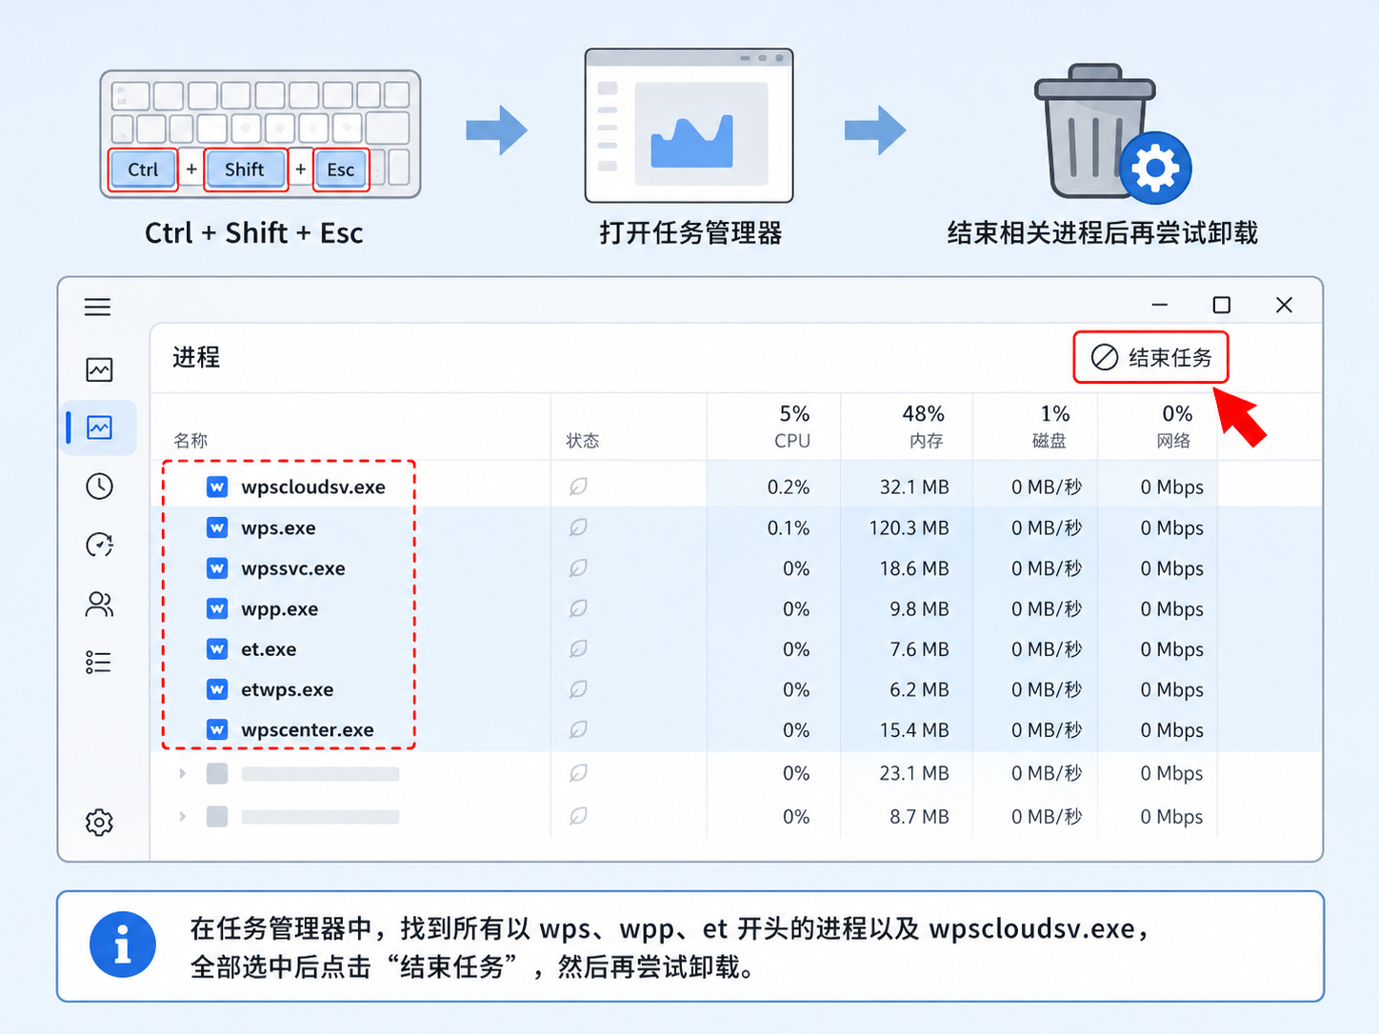The image size is (1379, 1034).
Task: Select the wps.exe process name
Action: pyautogui.click(x=278, y=527)
